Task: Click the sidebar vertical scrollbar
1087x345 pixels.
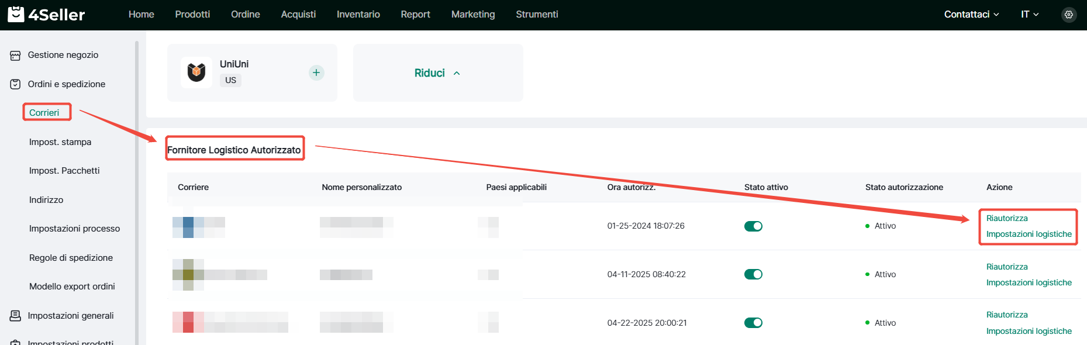Action: (137, 193)
